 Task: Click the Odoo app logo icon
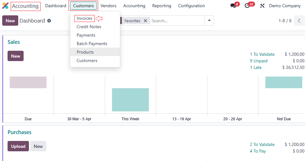5,6
